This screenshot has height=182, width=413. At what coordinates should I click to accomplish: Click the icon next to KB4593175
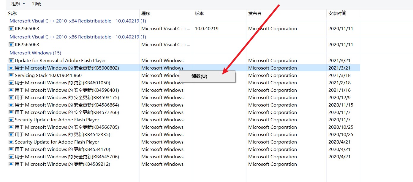11,98
